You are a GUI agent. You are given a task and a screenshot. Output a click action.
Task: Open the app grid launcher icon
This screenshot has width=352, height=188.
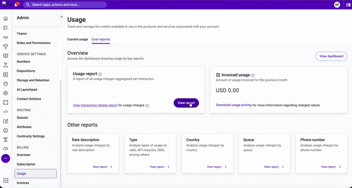[6, 180]
